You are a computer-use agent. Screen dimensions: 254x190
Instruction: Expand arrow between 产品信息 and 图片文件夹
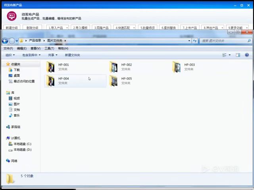tap(44, 41)
